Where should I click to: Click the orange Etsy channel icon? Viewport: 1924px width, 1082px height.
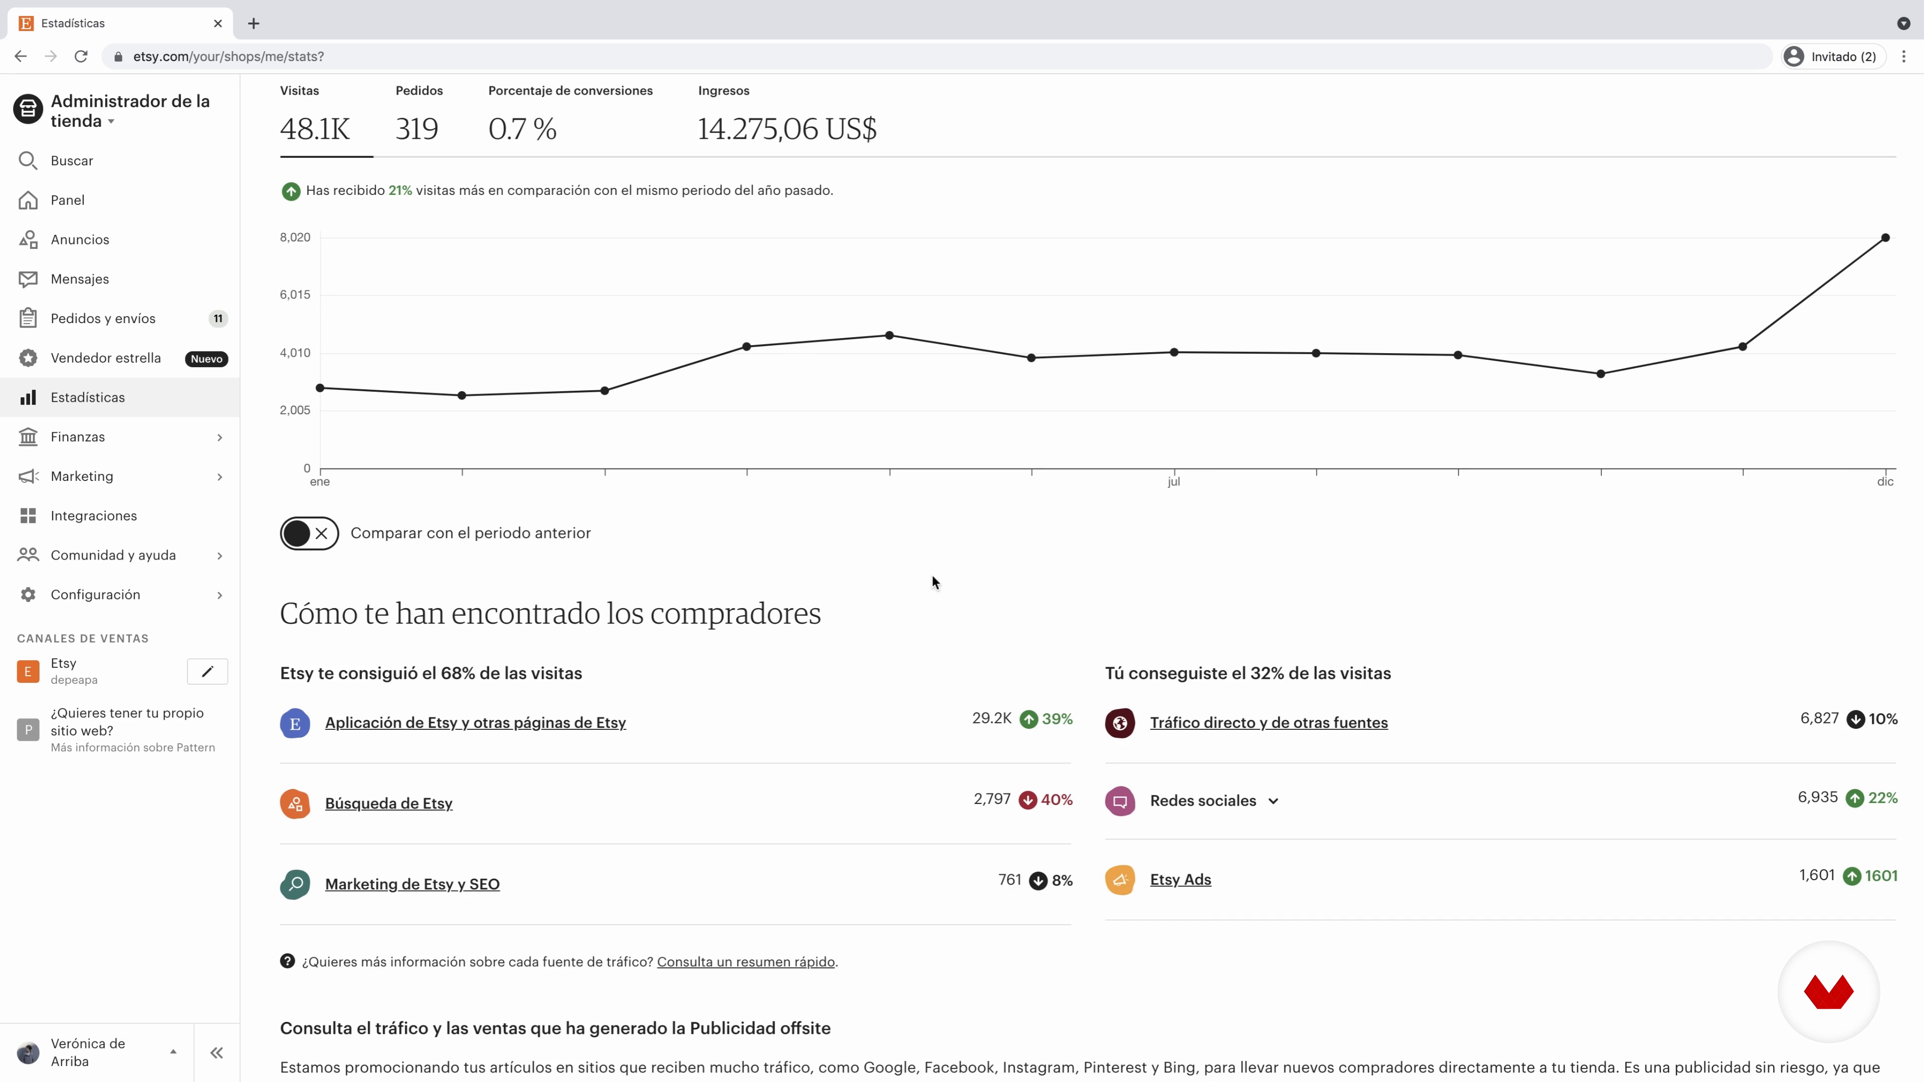tap(28, 671)
